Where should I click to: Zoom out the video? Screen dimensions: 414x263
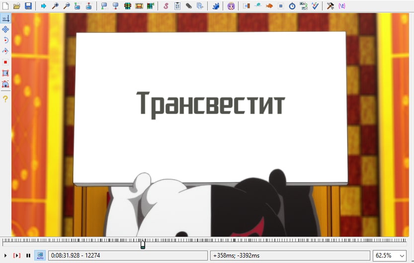67,6
